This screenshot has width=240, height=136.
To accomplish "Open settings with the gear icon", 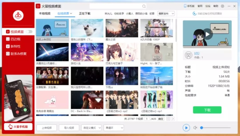I will point(222,6).
